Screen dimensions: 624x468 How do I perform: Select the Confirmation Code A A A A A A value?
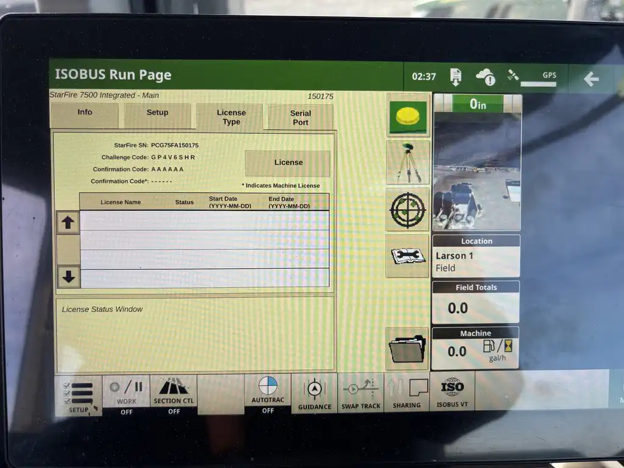167,169
